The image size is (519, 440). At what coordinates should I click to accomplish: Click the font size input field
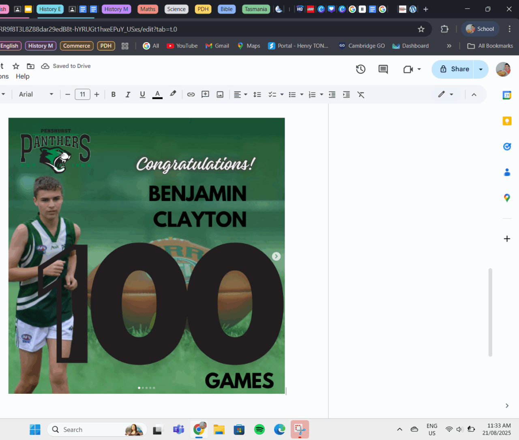[82, 94]
